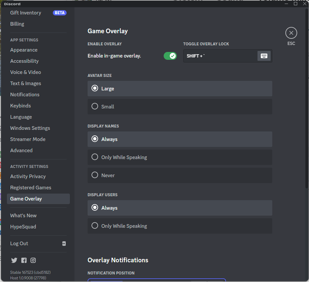Select Small avatar size
Viewport: 309px width, 282px height.
click(x=180, y=106)
